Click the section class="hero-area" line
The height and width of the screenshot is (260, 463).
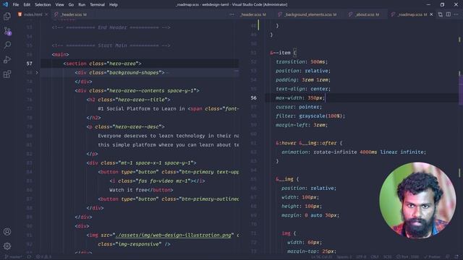[102, 64]
